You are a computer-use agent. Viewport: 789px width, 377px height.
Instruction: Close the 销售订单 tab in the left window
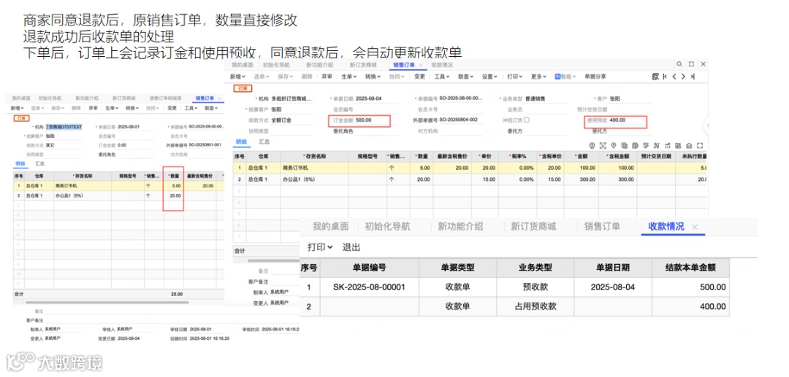(x=219, y=98)
